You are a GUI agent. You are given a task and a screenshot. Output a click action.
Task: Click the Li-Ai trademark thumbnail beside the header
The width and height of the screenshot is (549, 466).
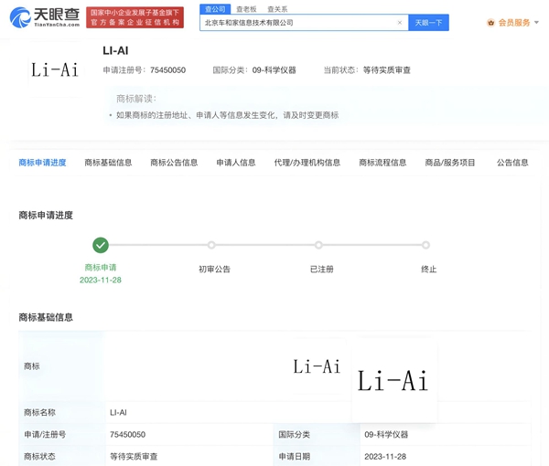(x=55, y=69)
